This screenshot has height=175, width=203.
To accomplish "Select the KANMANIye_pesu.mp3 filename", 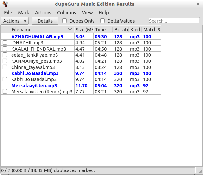I will click(37, 61).
